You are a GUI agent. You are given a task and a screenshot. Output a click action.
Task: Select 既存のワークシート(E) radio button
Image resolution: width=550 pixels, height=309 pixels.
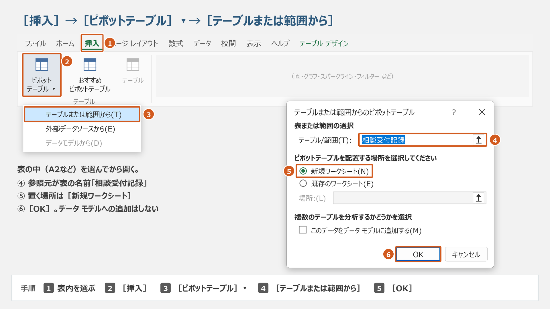pyautogui.click(x=303, y=183)
